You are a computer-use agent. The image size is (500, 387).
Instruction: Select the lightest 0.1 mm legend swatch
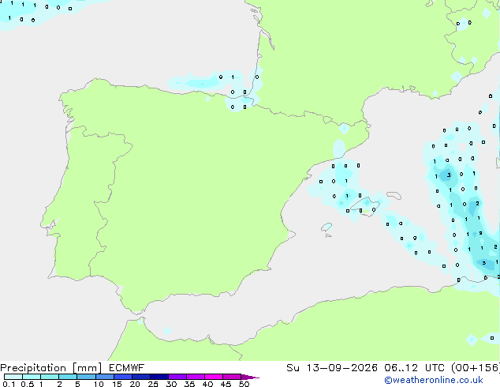coord(13,377)
